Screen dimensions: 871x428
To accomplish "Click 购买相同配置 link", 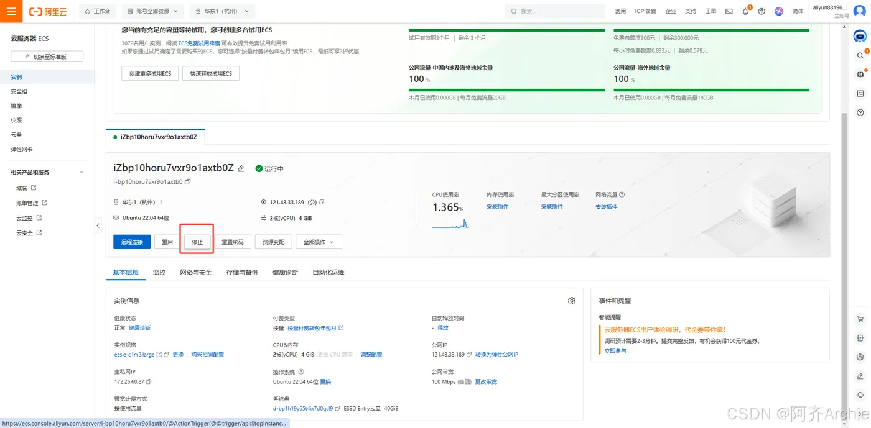I will click(207, 354).
